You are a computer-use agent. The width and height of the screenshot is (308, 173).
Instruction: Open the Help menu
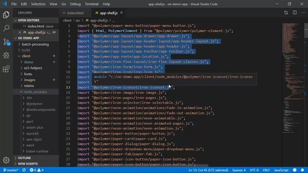(x=106, y=4)
